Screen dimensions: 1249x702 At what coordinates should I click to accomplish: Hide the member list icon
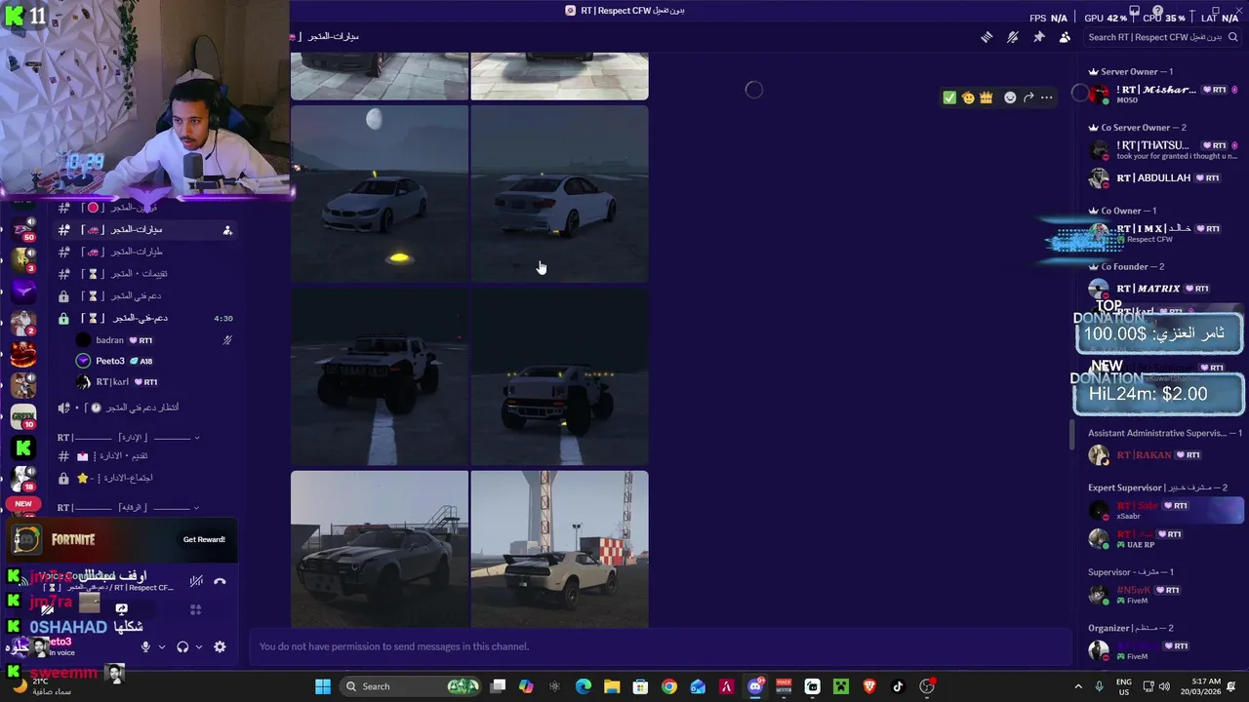click(1065, 37)
